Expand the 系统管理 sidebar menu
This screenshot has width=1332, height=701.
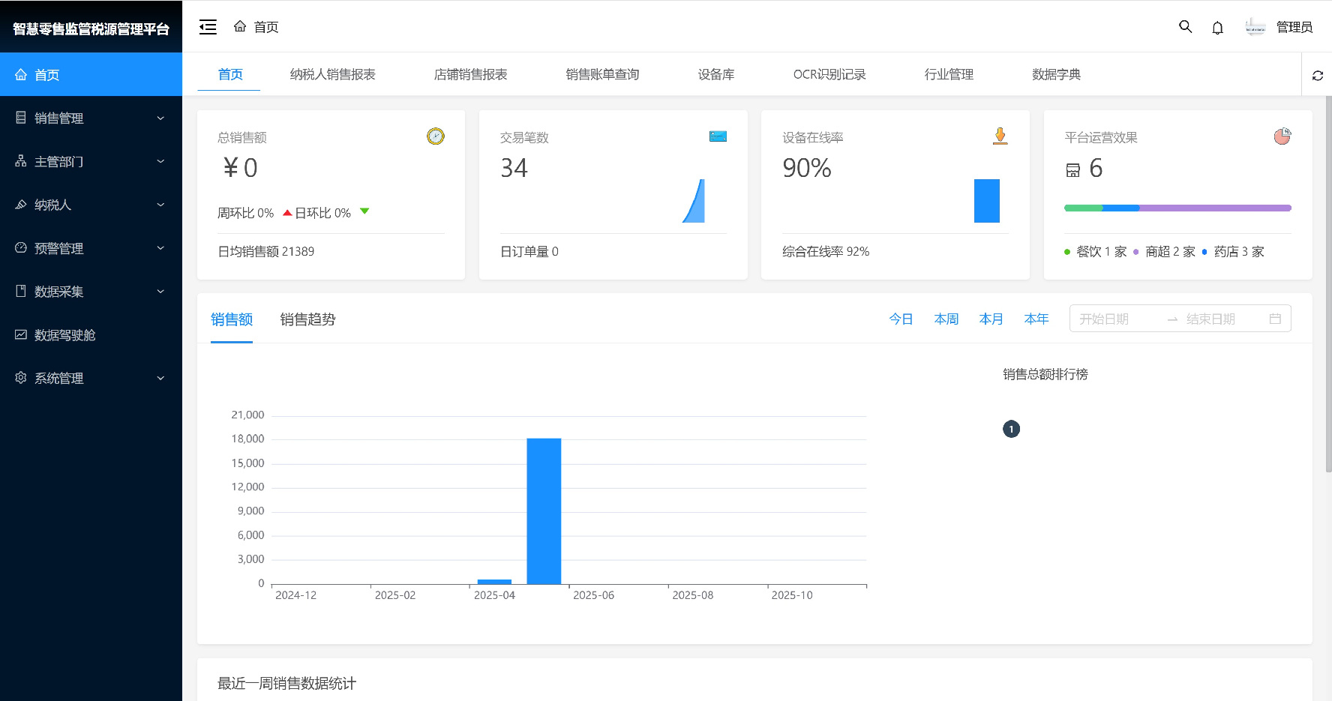click(91, 378)
